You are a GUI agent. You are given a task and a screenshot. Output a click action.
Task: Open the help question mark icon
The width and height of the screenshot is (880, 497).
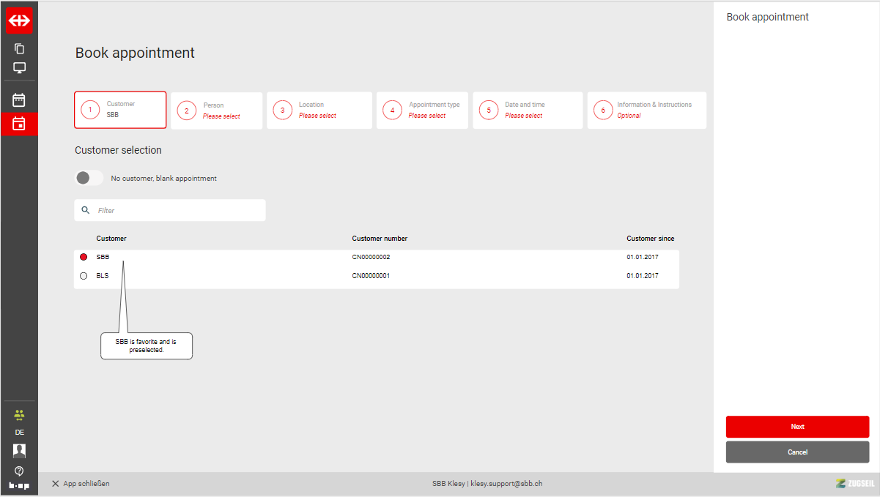click(19, 470)
